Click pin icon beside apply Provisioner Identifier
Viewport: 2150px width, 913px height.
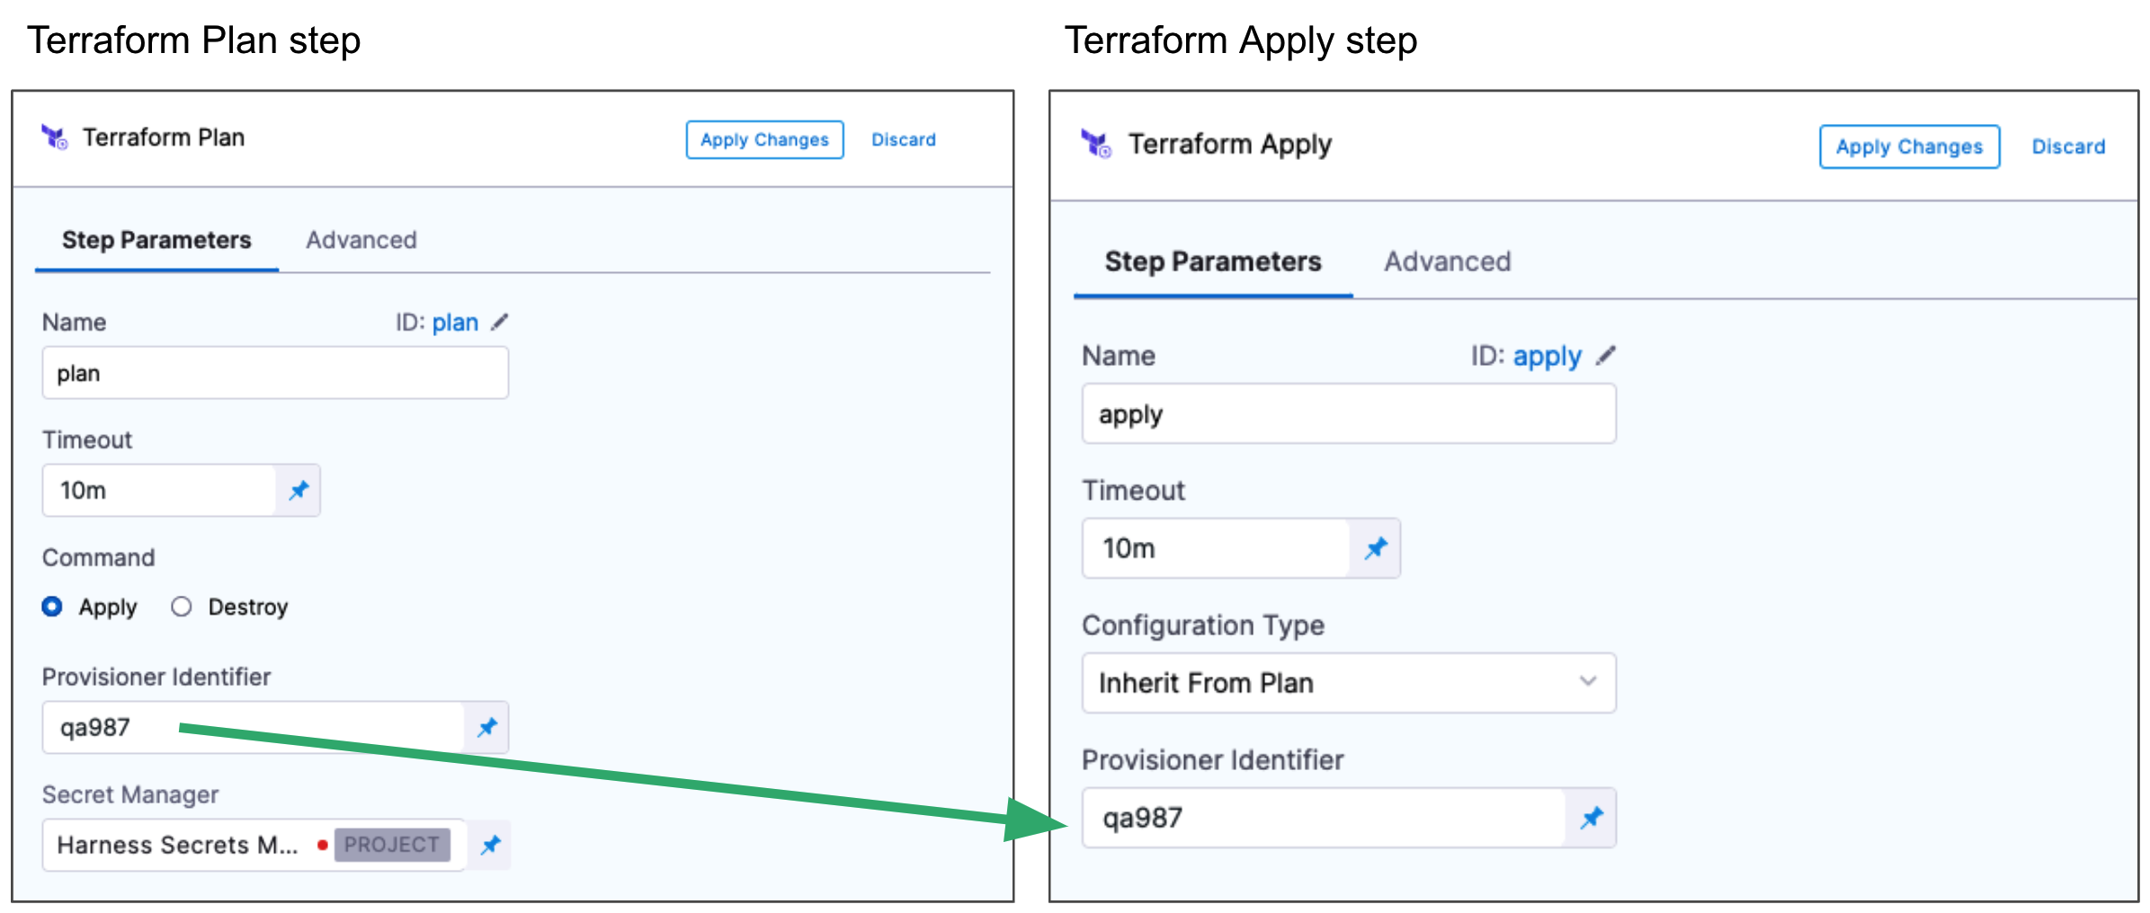tap(1592, 818)
